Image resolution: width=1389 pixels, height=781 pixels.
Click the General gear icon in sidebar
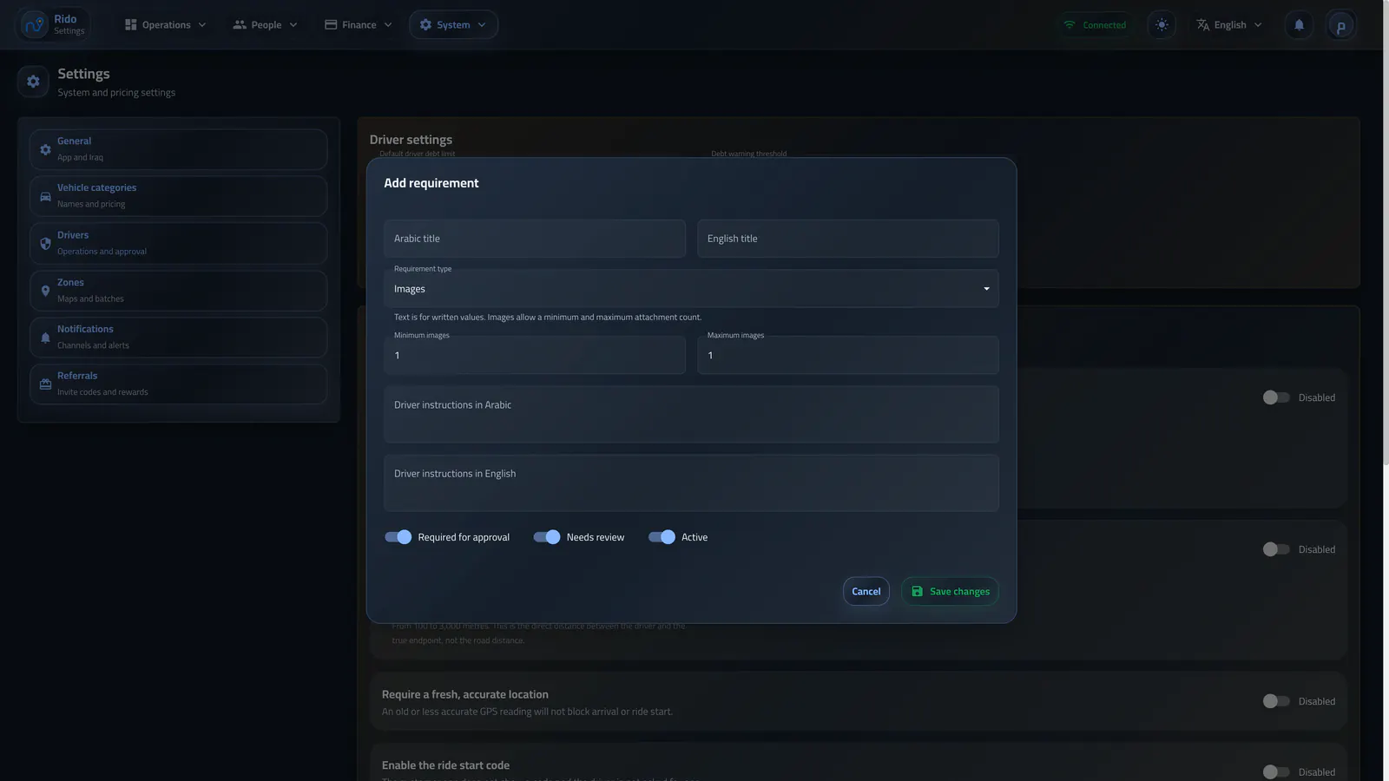[45, 149]
